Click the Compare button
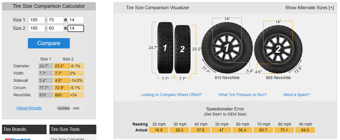Viewport: 340px width, 140px height. (49, 43)
